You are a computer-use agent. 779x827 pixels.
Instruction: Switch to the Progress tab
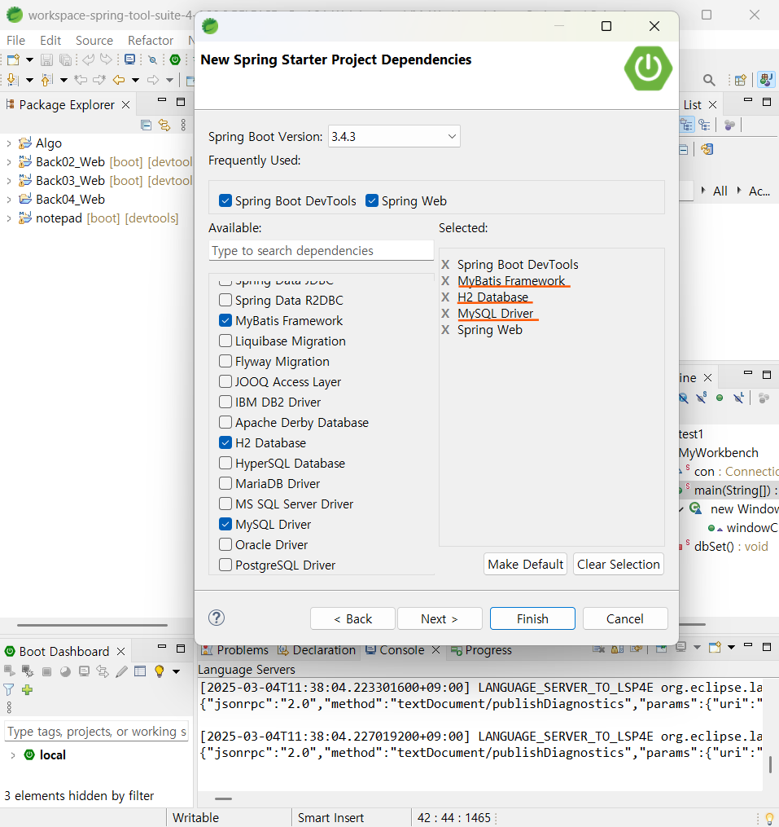point(481,650)
